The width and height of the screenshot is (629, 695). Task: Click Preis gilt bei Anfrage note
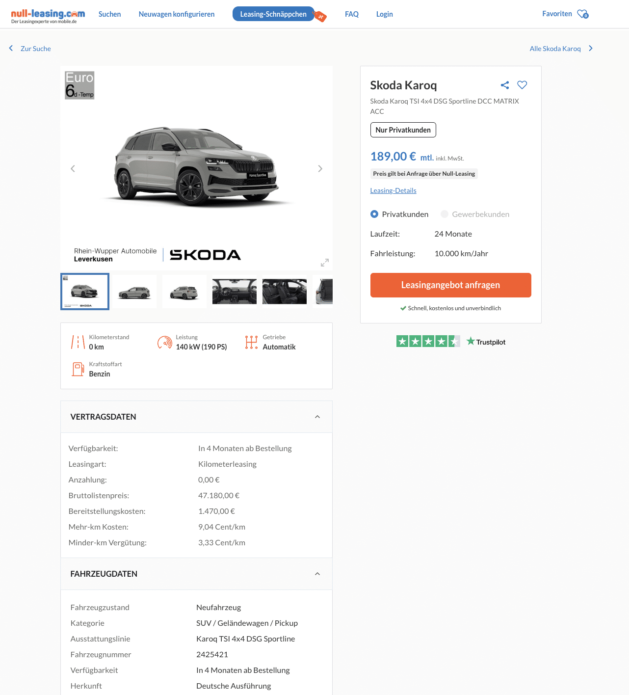[x=424, y=174]
